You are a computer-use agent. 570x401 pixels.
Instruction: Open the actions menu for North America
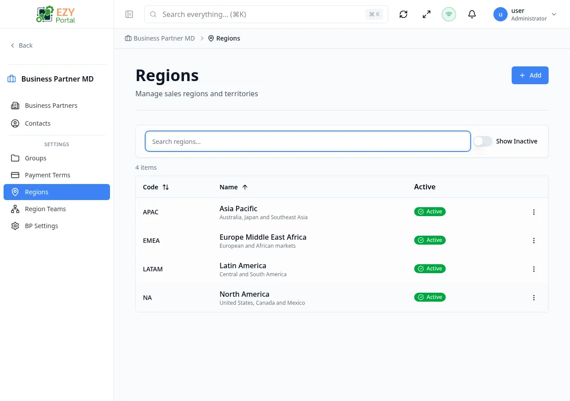[533, 298]
